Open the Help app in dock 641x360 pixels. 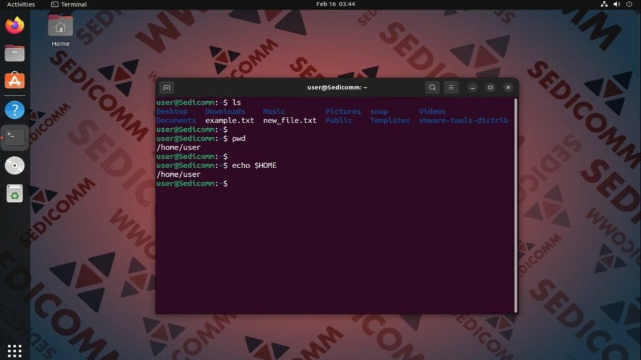[15, 110]
